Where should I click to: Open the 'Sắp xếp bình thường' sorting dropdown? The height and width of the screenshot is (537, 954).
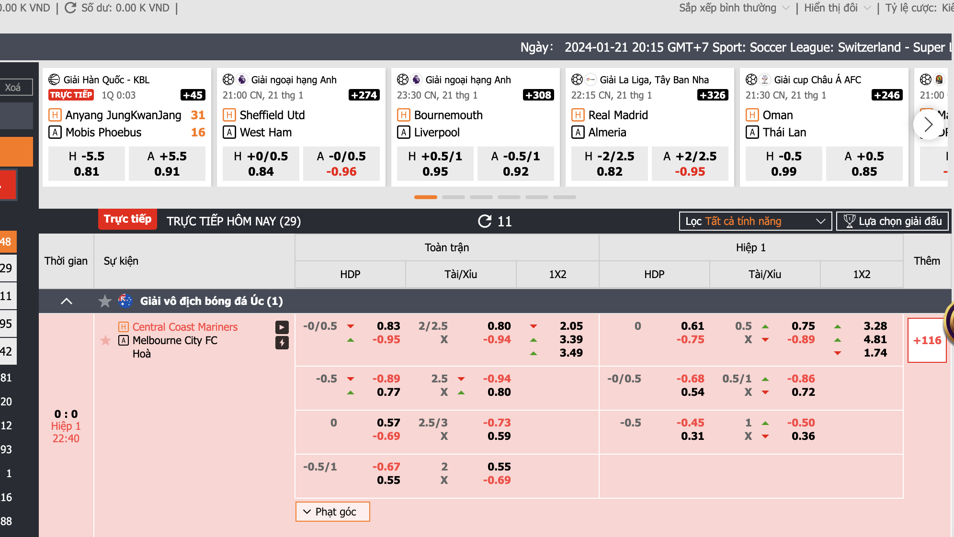click(x=734, y=8)
